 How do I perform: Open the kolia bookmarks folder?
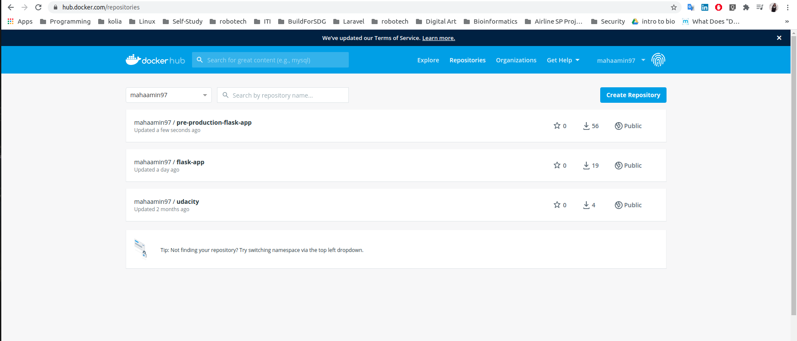(x=110, y=22)
